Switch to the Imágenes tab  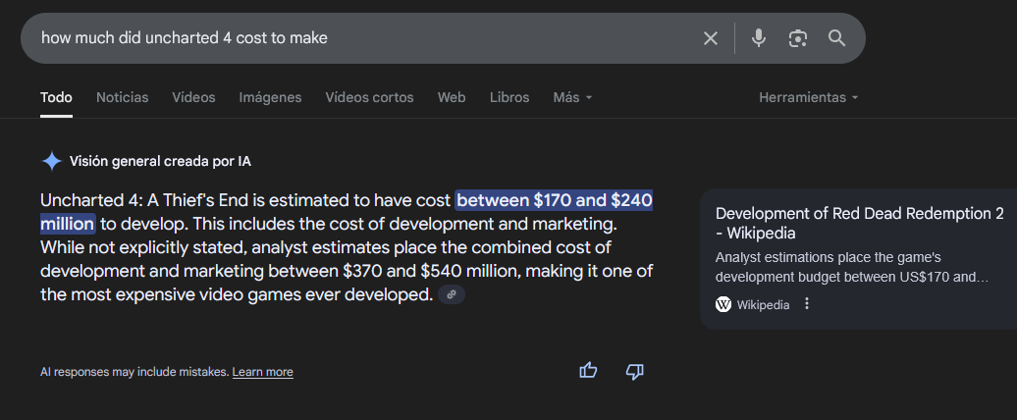(x=270, y=97)
